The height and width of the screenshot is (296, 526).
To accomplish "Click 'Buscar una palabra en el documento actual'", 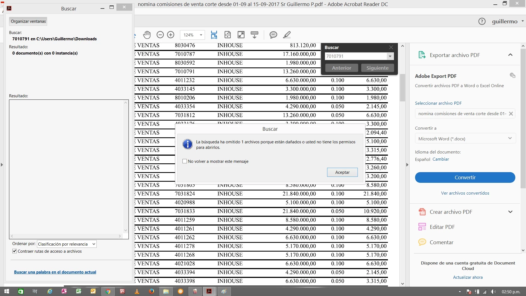I will pyautogui.click(x=55, y=272).
